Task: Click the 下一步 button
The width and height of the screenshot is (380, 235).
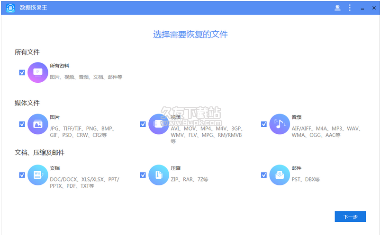Action: click(x=351, y=217)
